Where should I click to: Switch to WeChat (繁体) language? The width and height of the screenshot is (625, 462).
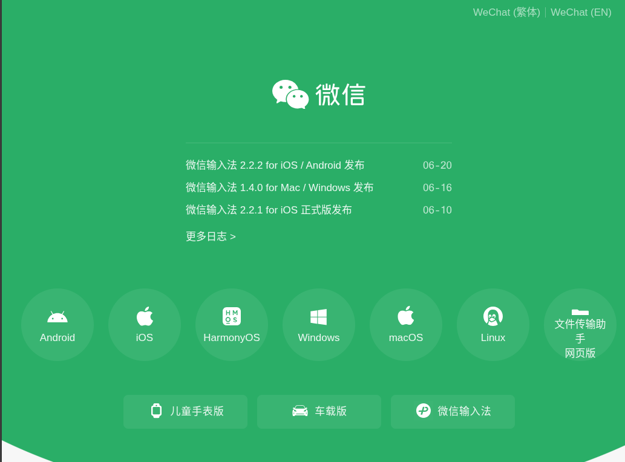pos(506,12)
